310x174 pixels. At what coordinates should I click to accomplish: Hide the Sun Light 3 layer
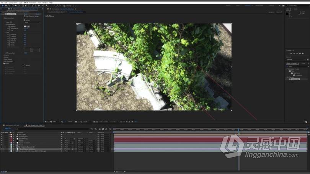click(2, 135)
